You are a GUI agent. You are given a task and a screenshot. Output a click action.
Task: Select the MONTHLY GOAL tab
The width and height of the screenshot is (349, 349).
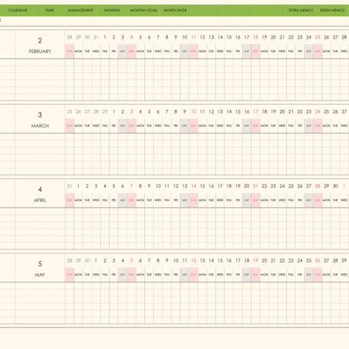(143, 11)
